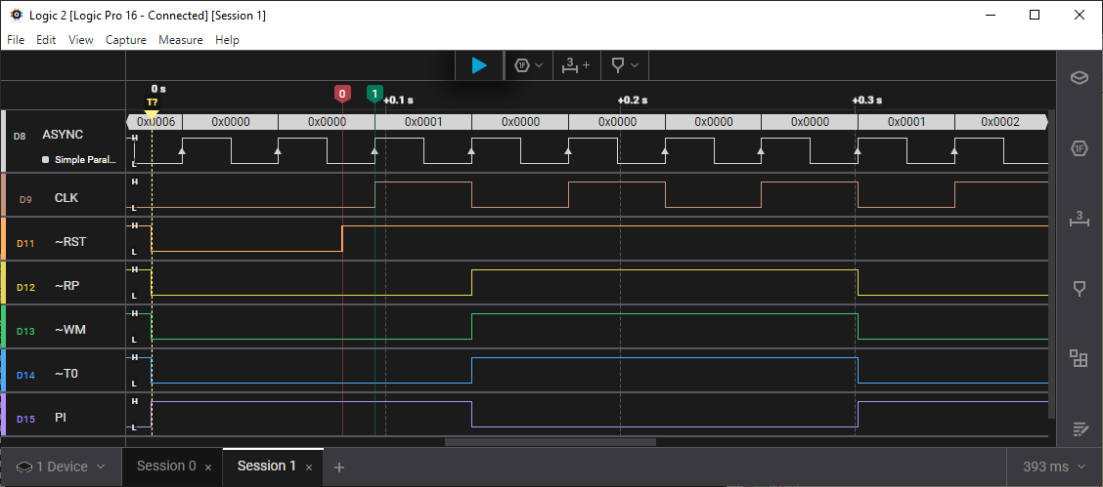
Task: Start capture with the blue play button
Action: pyautogui.click(x=479, y=65)
